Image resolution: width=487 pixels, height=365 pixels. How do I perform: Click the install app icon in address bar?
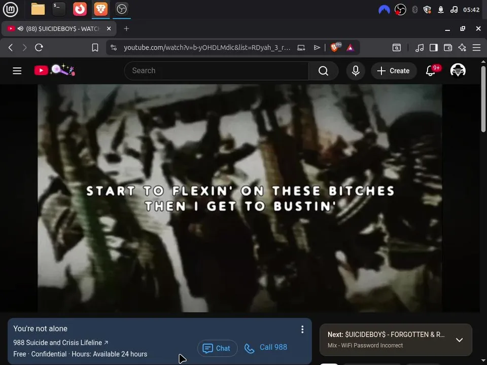301,48
